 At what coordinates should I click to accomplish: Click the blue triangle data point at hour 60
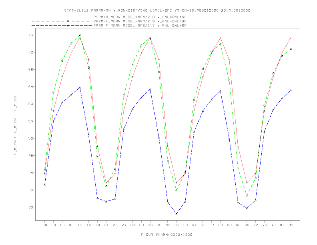(x=221, y=91)
